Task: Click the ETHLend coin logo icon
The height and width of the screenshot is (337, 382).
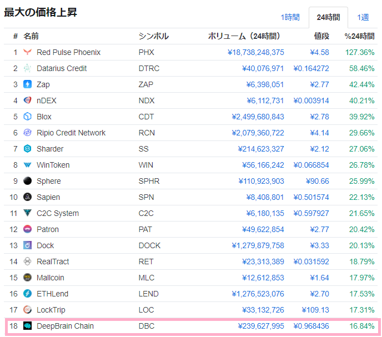Action: (x=28, y=294)
